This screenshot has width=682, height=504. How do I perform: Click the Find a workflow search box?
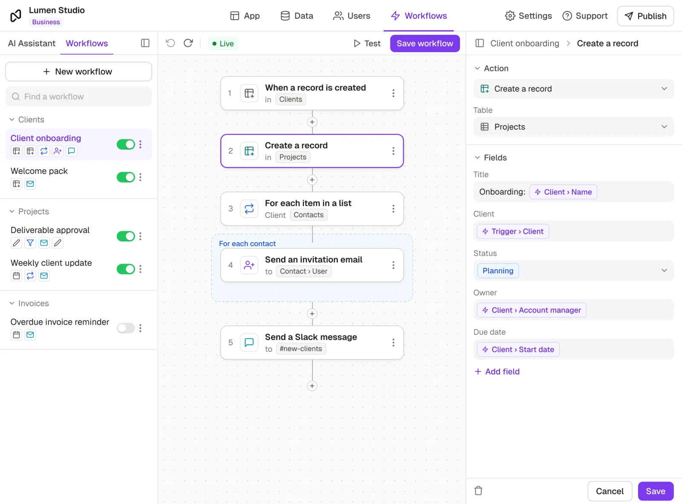pyautogui.click(x=78, y=96)
